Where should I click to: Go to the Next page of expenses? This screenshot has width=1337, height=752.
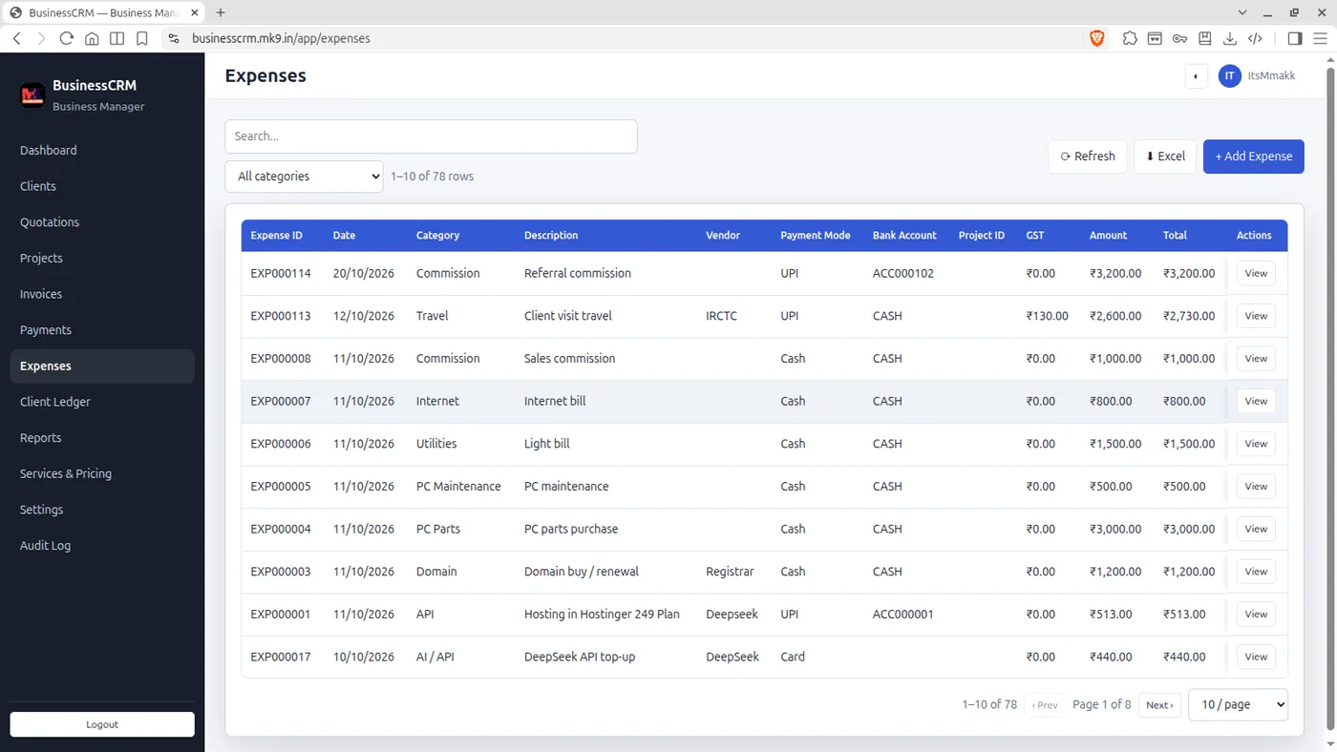point(1159,705)
